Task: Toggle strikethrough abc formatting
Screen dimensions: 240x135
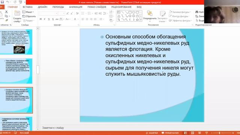Action: (x=57, y=19)
